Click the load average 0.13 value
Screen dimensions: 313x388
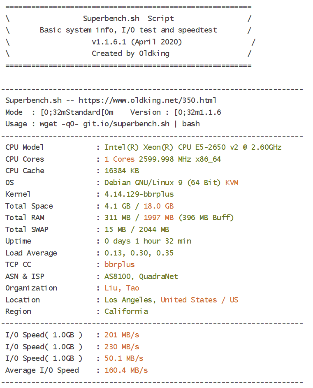(113, 253)
